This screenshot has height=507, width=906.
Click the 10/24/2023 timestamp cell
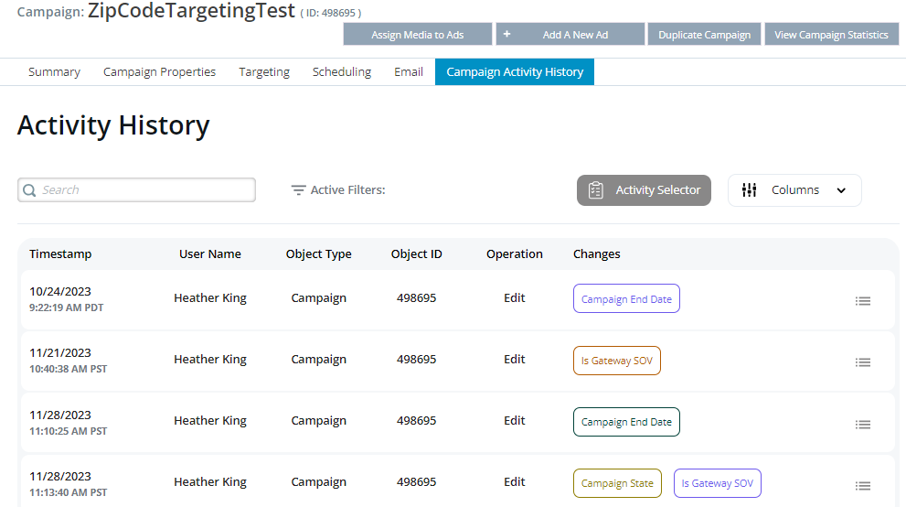[x=67, y=299]
